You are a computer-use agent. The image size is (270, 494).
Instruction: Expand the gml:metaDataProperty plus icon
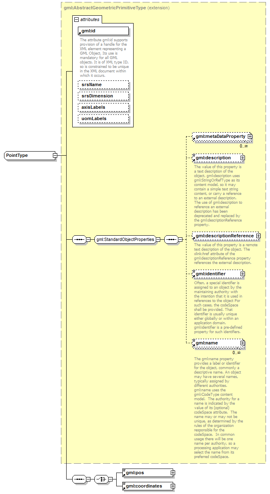click(x=250, y=137)
